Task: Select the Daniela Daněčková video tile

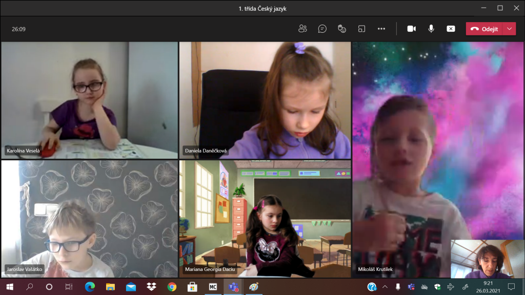Action: coord(265,100)
